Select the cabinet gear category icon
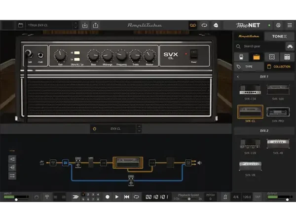The width and height of the screenshot is (296, 222). tap(272, 57)
